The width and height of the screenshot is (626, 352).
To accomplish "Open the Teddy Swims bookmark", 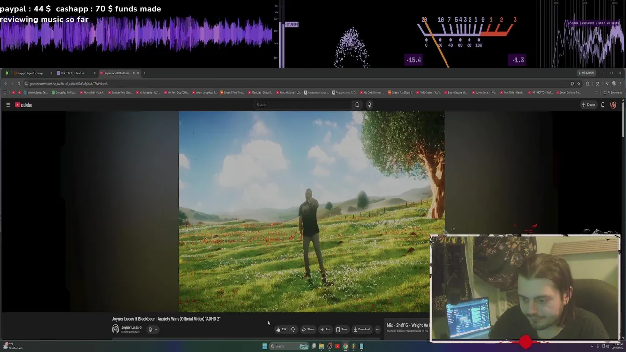I will tap(428, 92).
